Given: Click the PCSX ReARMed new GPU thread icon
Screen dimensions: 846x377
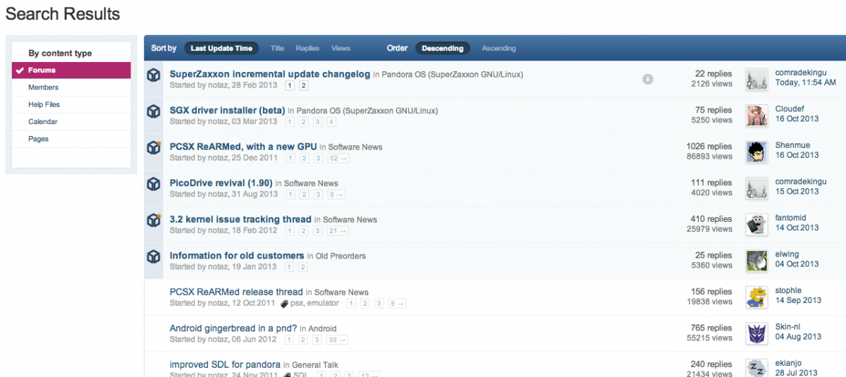Looking at the screenshot, I should click(x=154, y=148).
